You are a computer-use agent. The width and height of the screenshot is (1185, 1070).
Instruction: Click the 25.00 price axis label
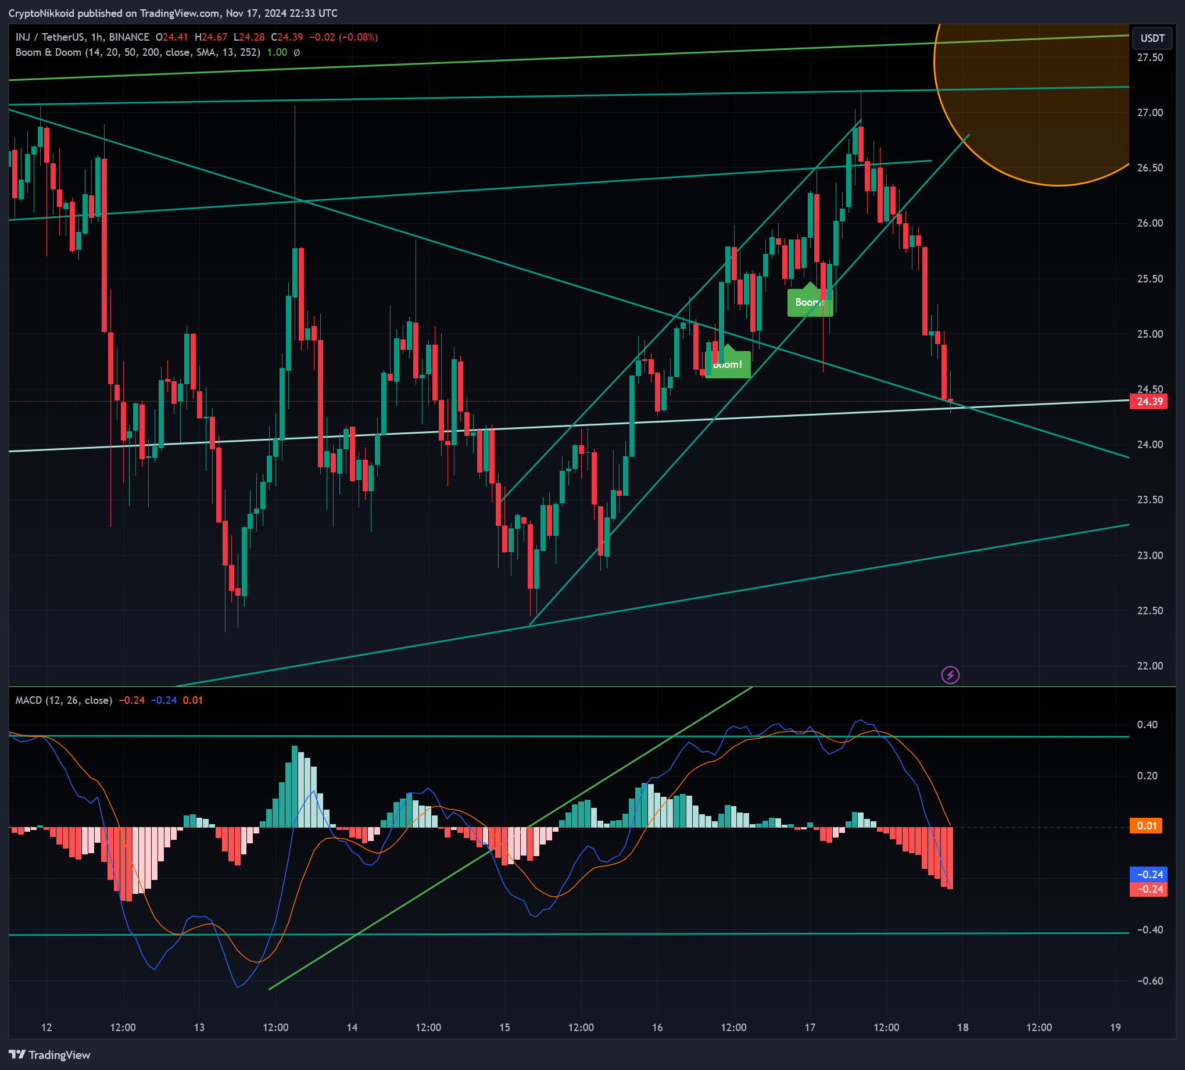(x=1150, y=334)
